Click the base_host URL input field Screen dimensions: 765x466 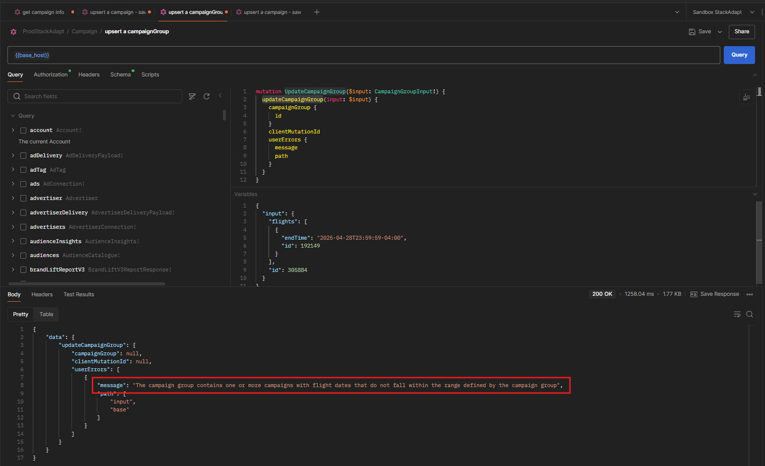[363, 55]
